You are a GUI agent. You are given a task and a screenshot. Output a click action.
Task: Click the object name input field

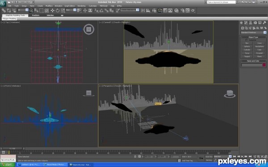click(251, 65)
